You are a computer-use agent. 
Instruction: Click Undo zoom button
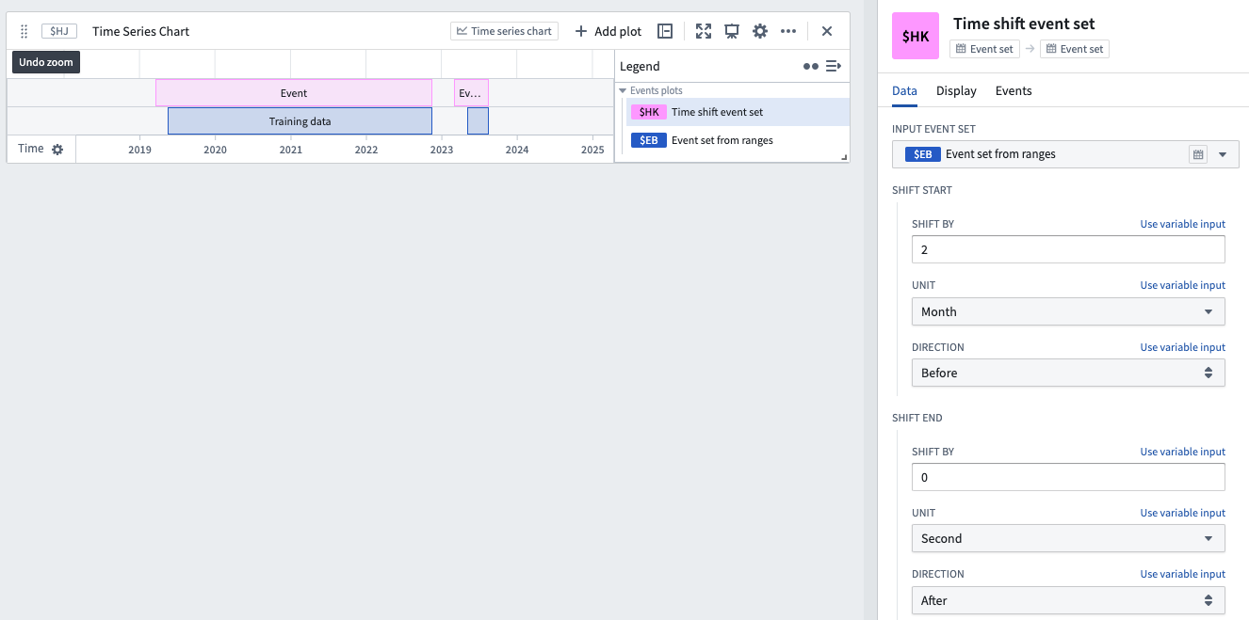(x=46, y=62)
